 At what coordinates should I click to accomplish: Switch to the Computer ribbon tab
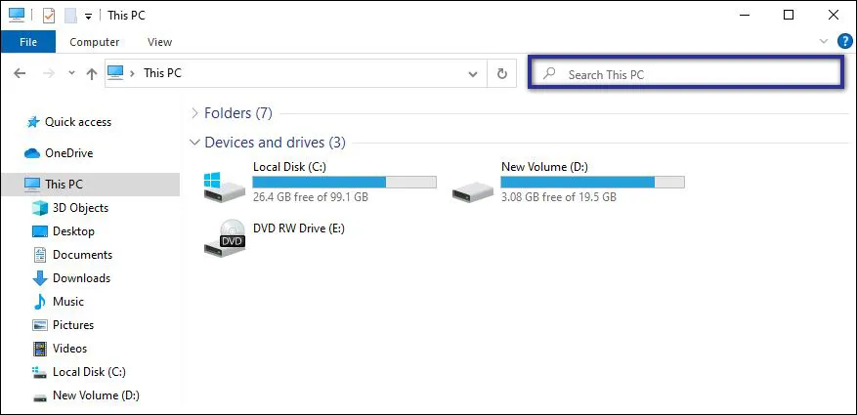tap(95, 42)
